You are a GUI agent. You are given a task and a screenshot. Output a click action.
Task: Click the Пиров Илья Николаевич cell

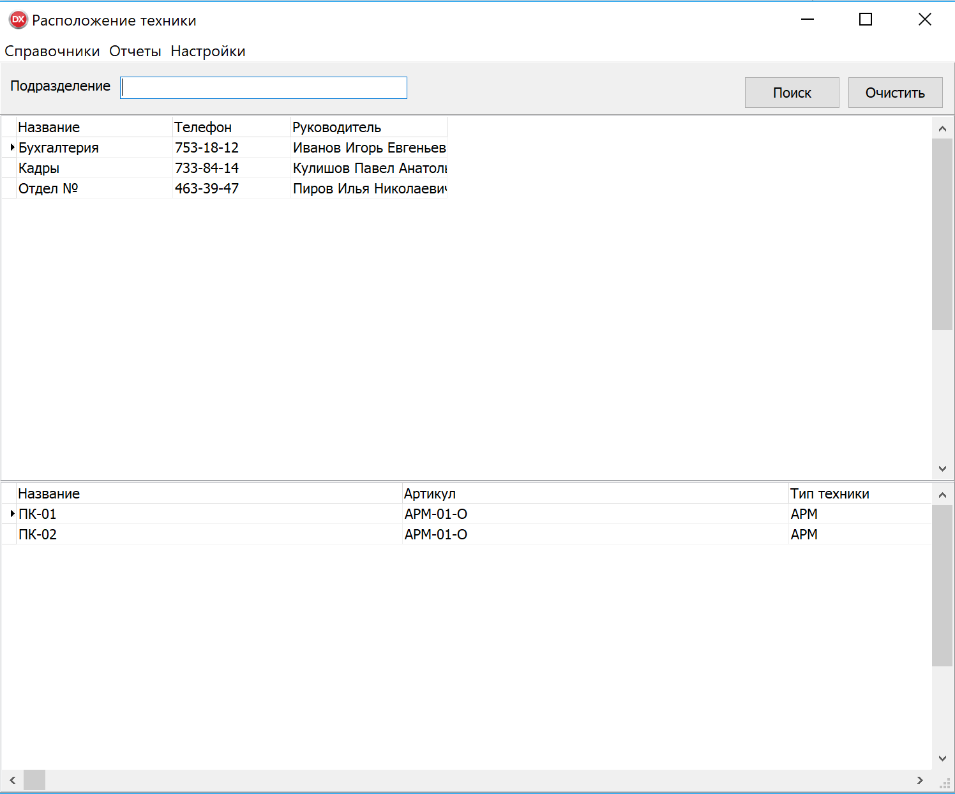tap(369, 188)
